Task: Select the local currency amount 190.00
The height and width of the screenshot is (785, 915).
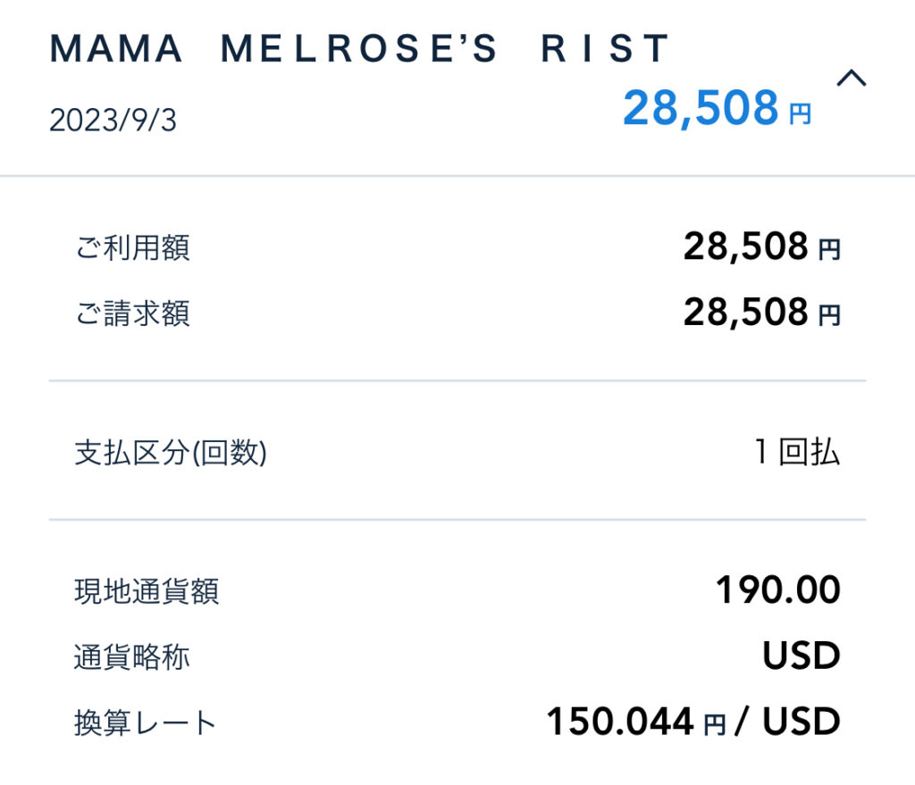Action: pos(777,590)
